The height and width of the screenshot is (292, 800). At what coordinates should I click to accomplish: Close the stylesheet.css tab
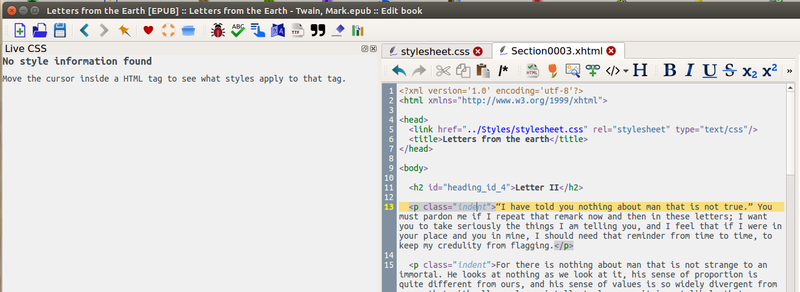(x=478, y=51)
